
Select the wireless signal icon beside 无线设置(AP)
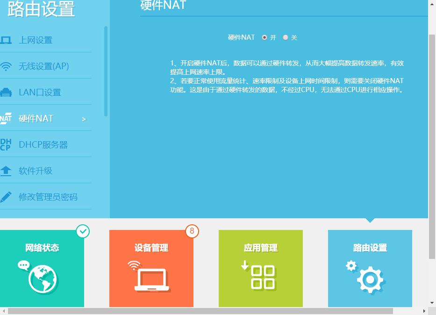7,66
